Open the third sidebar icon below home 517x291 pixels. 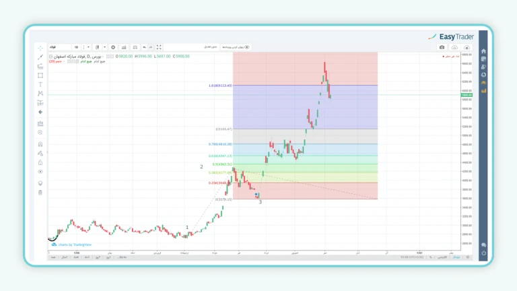click(483, 67)
